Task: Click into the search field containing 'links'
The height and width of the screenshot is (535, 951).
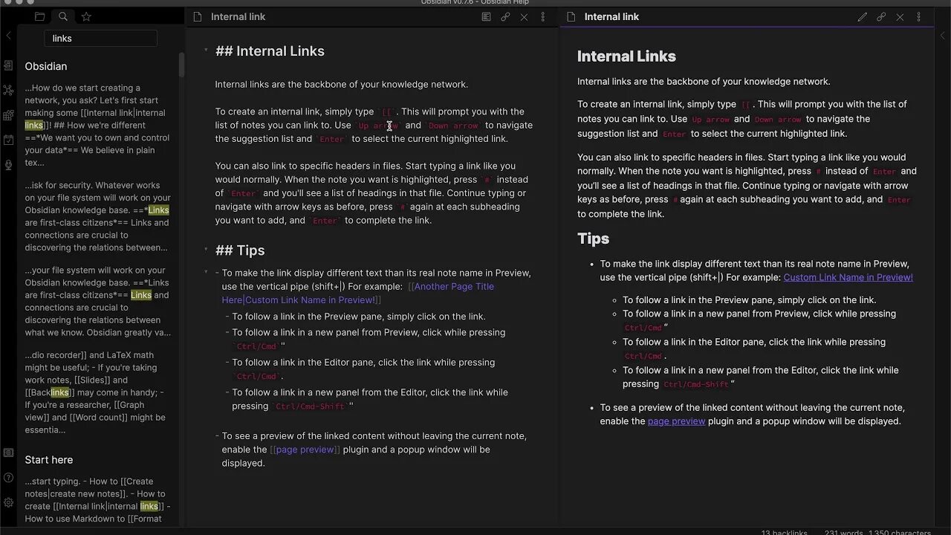Action: coord(101,38)
